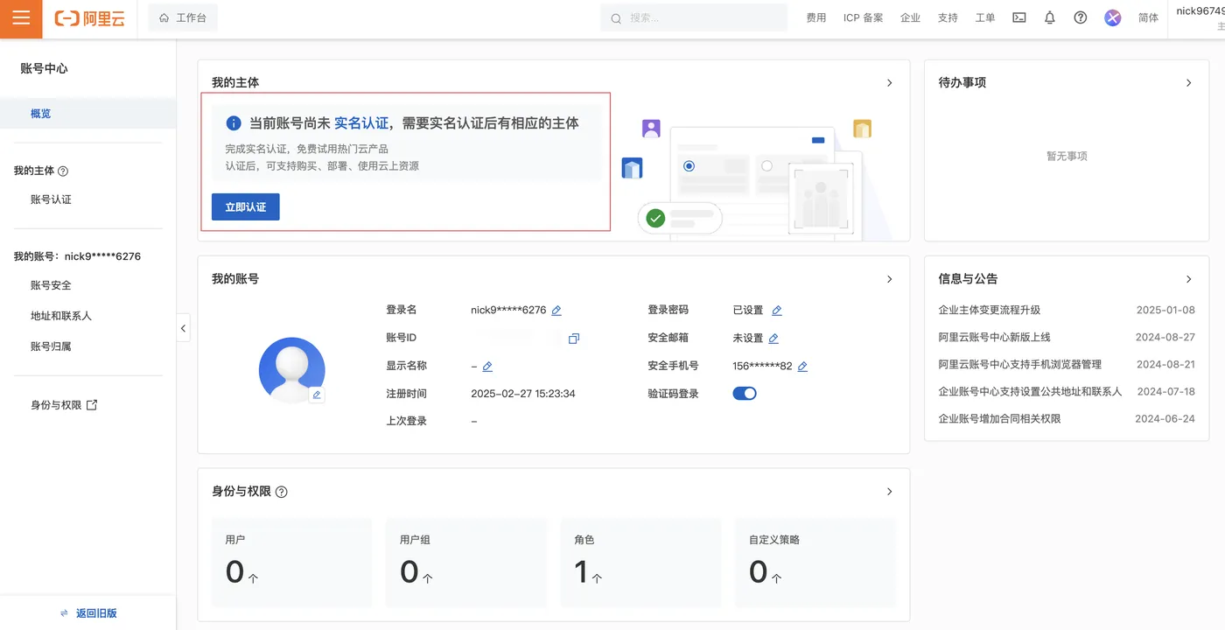Screen dimensions: 1225x630
Task: Open notifications bell icon
Action: (x=1050, y=17)
